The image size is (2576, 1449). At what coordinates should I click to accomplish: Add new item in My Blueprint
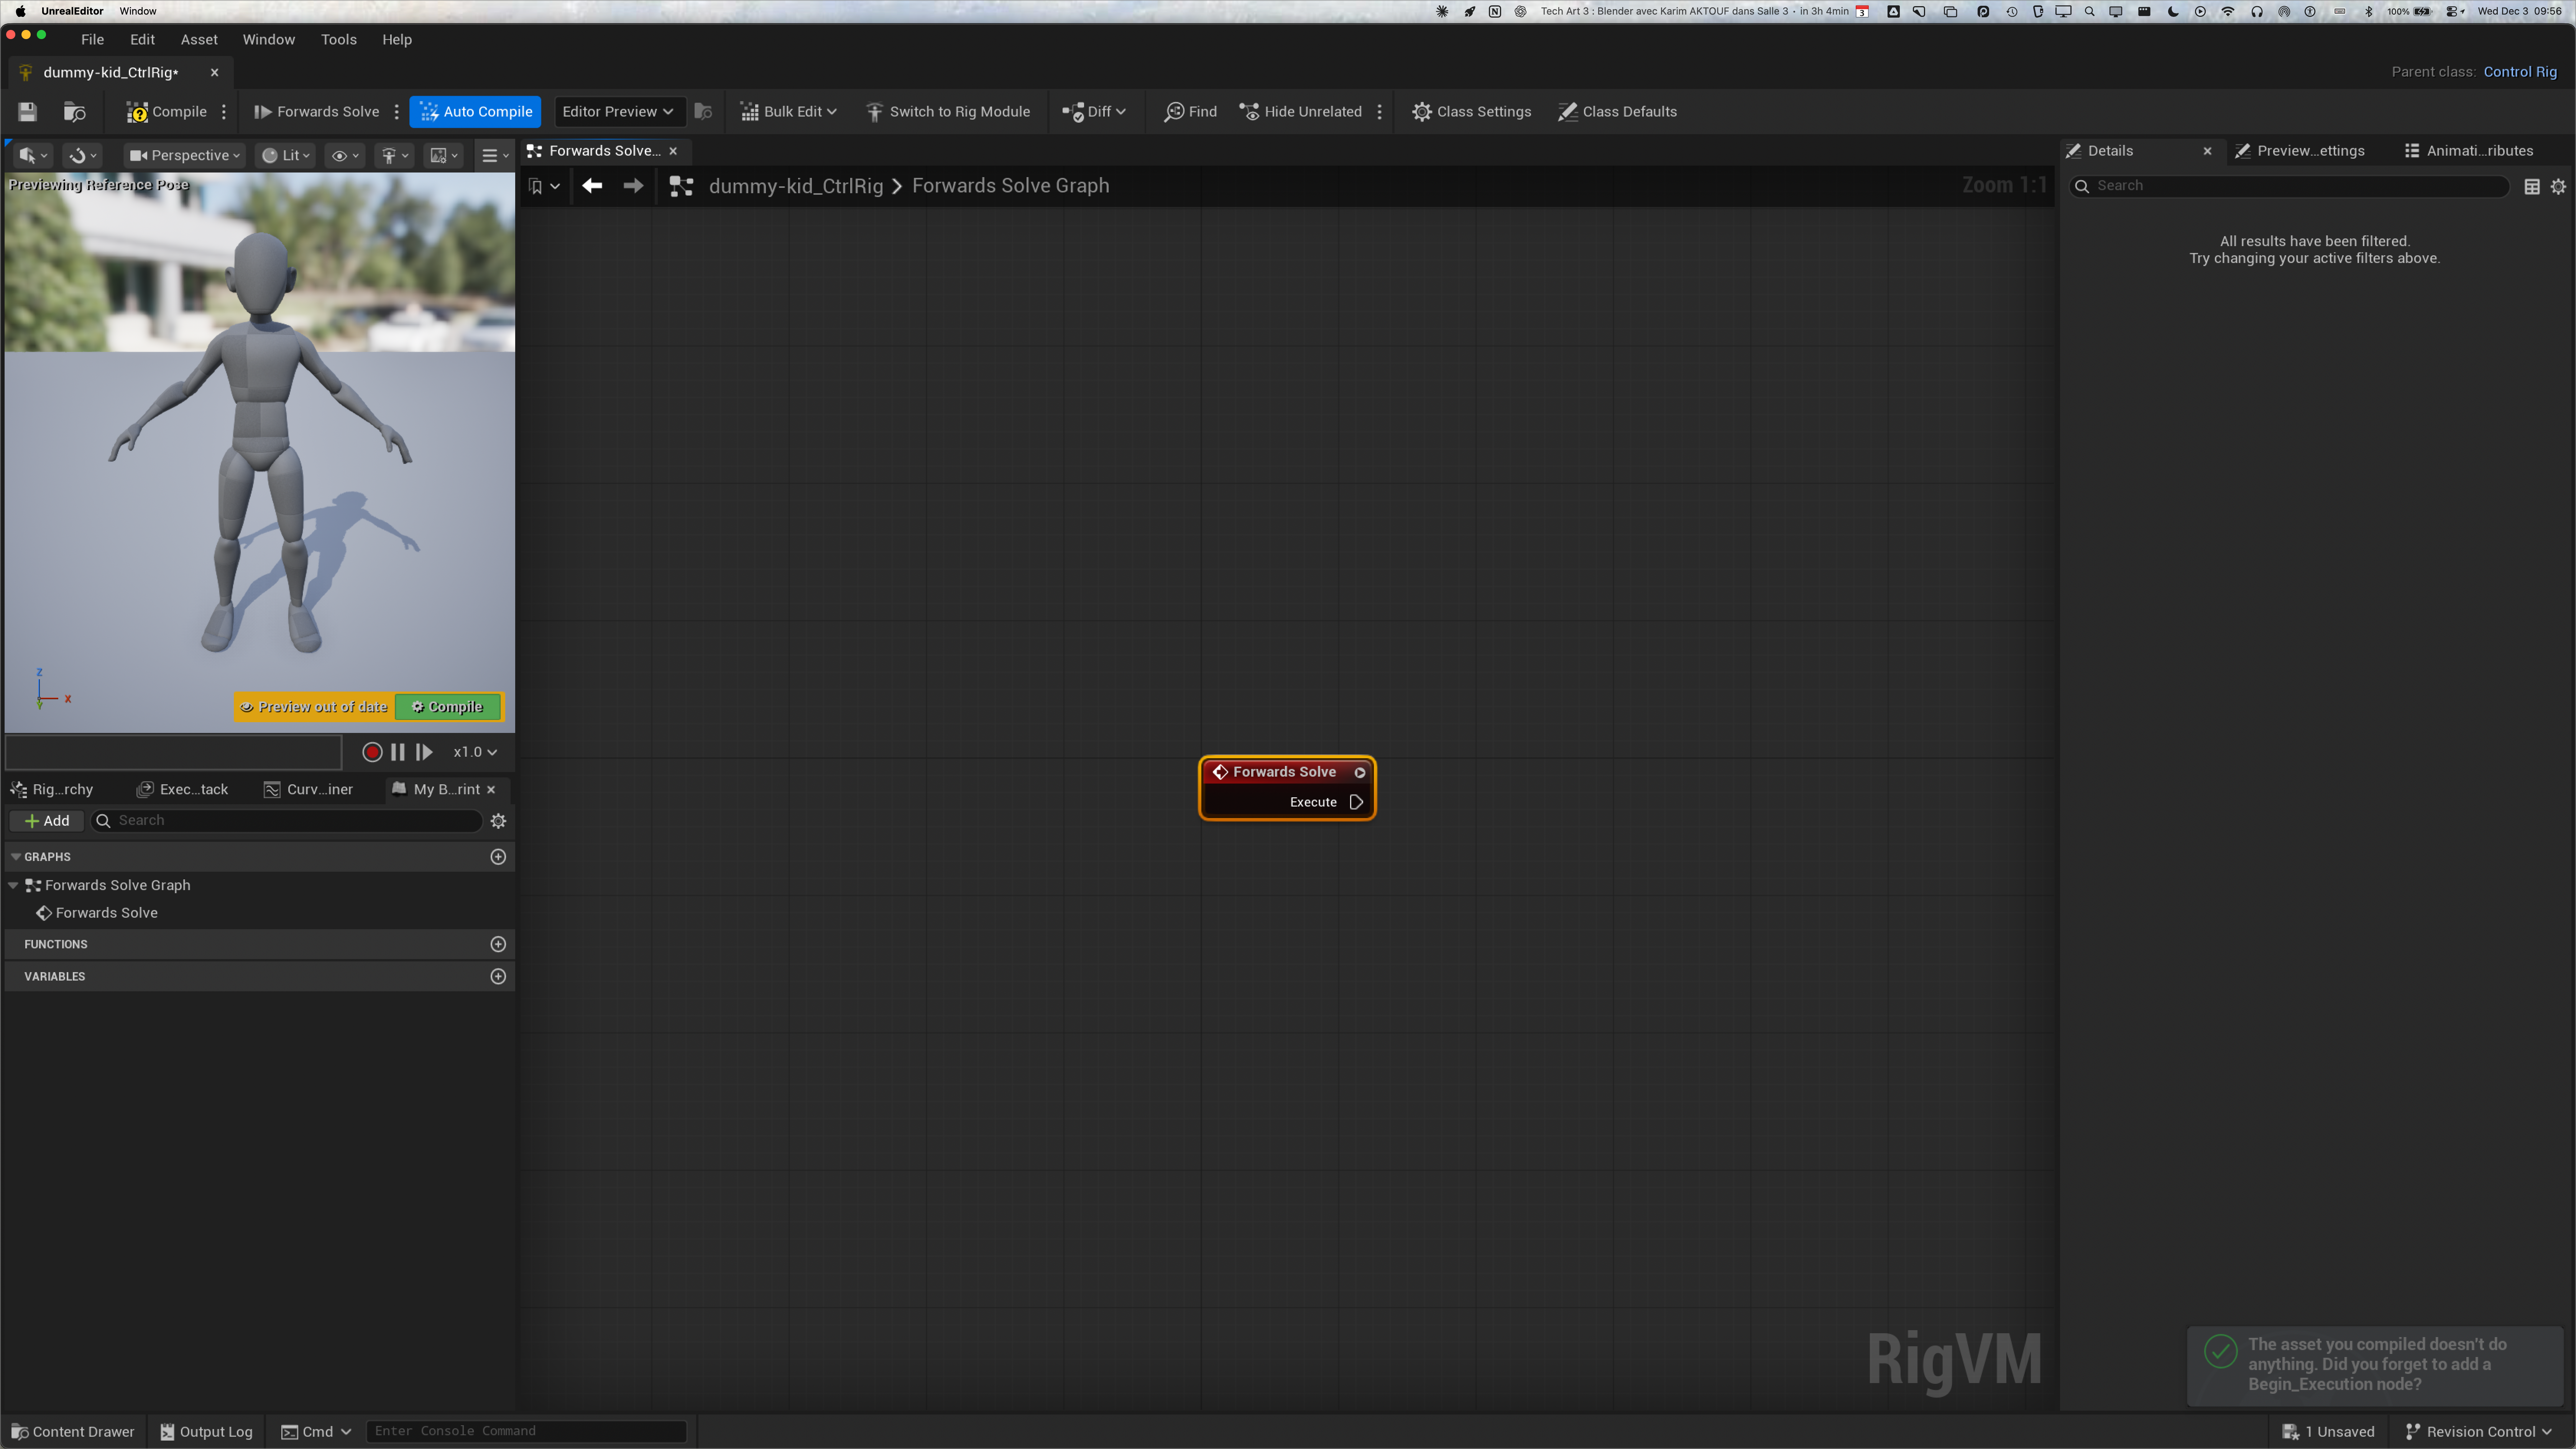pos(47,821)
